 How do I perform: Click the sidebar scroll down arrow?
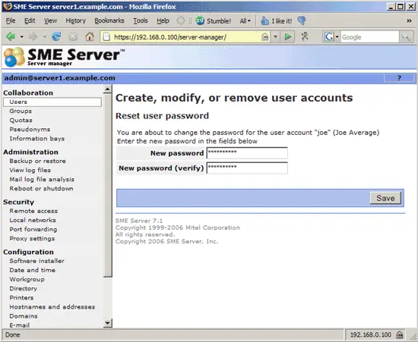(x=107, y=323)
